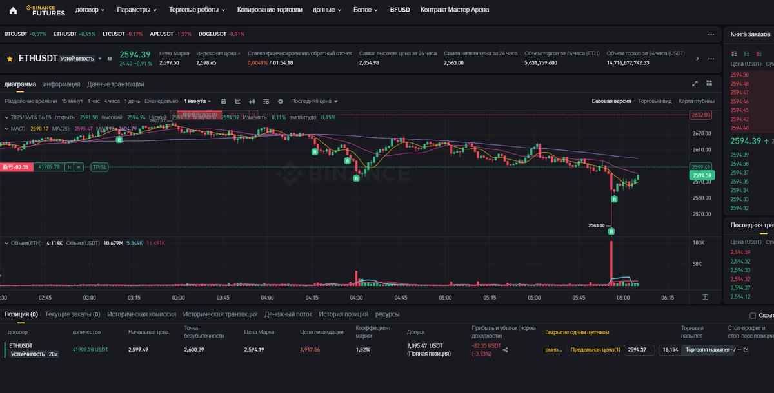This screenshot has height=393, width=774.
Task: Select the «Позиция (0)» tab
Action: 21,314
